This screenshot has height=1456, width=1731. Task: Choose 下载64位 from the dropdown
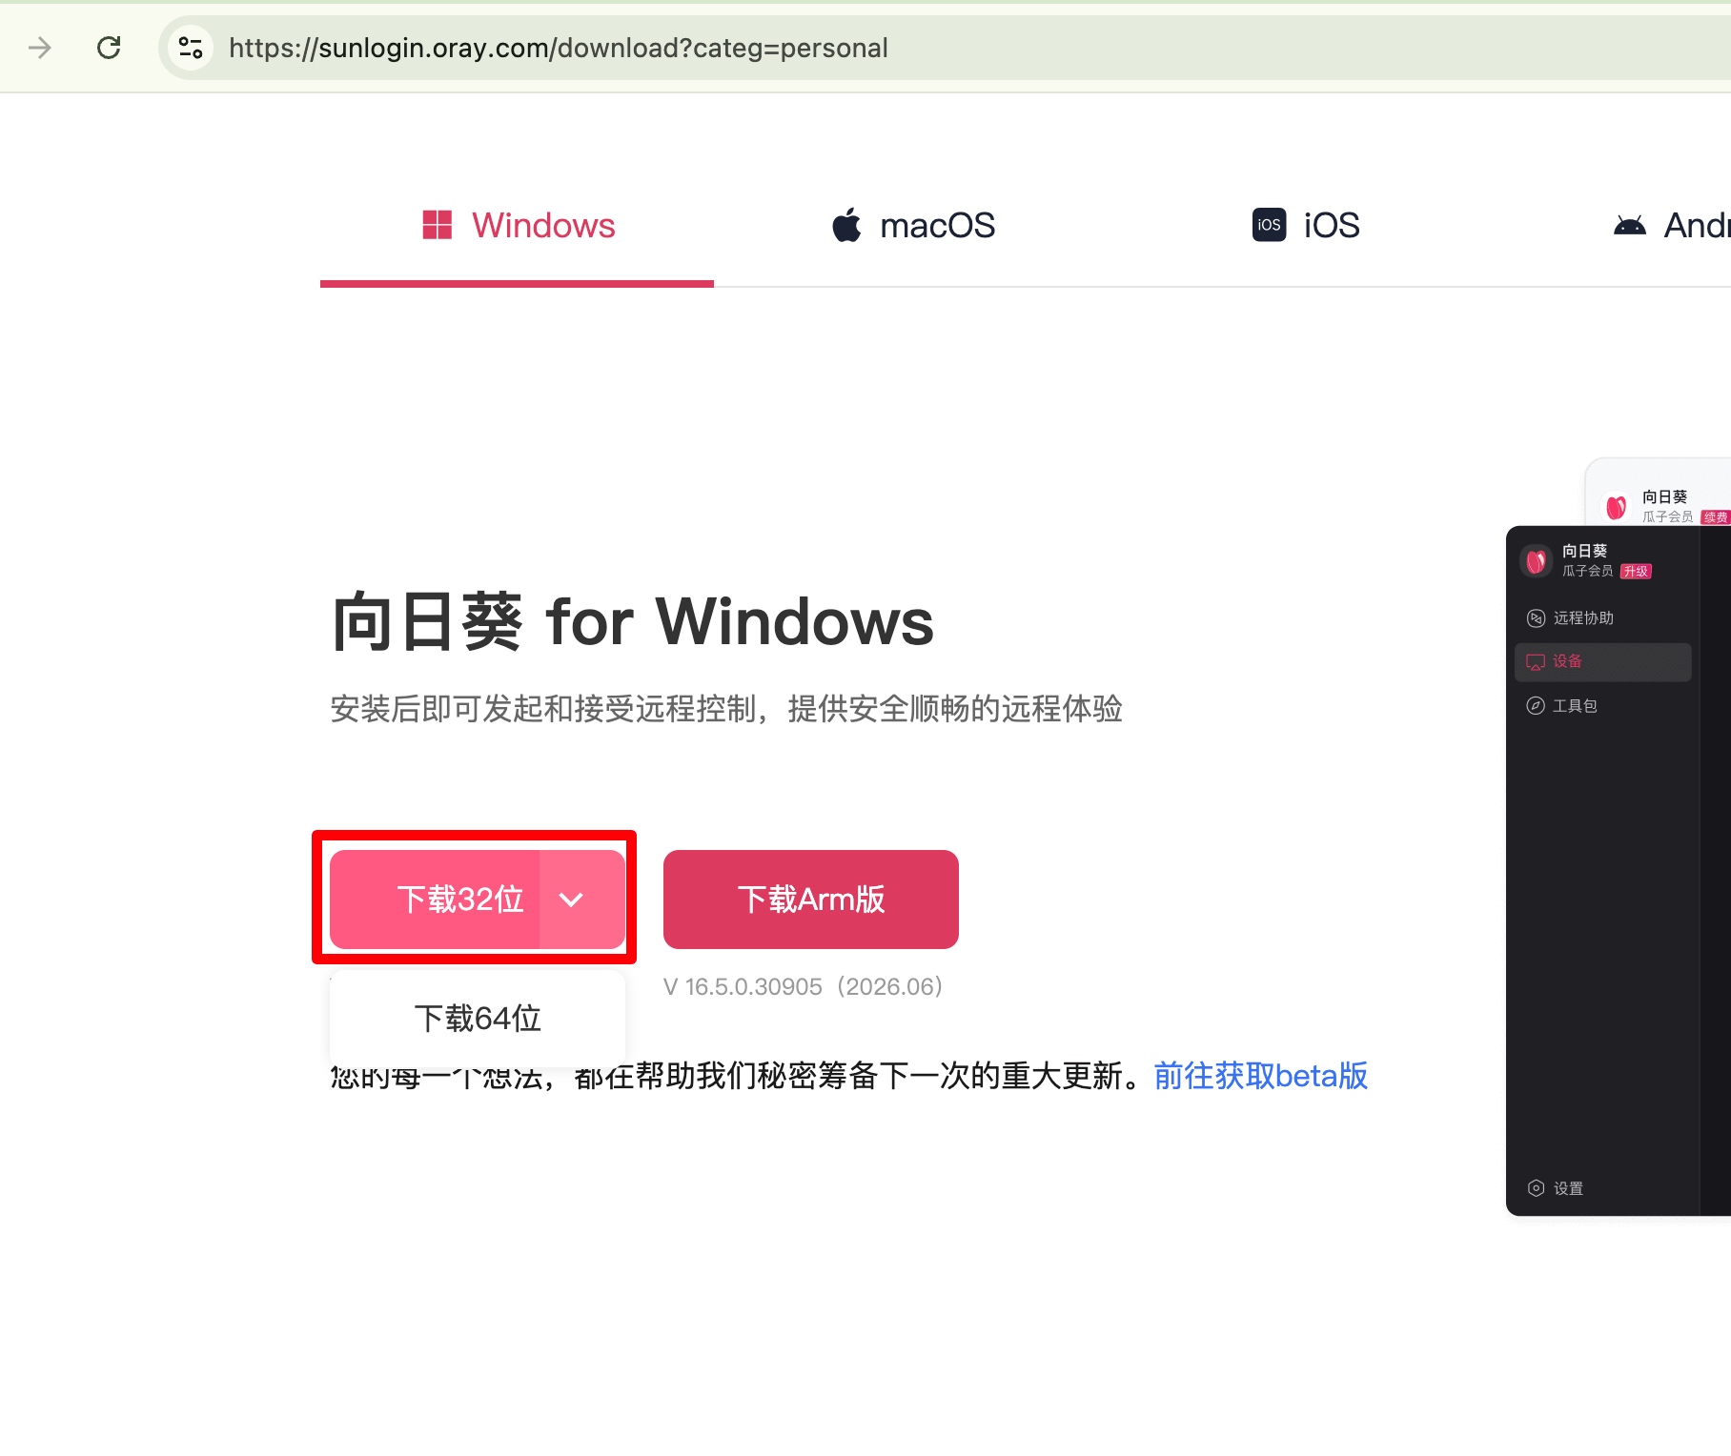[478, 1019]
